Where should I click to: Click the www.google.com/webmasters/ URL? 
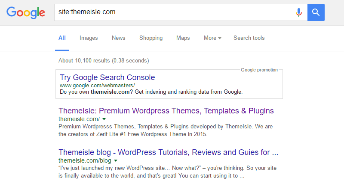(x=97, y=85)
